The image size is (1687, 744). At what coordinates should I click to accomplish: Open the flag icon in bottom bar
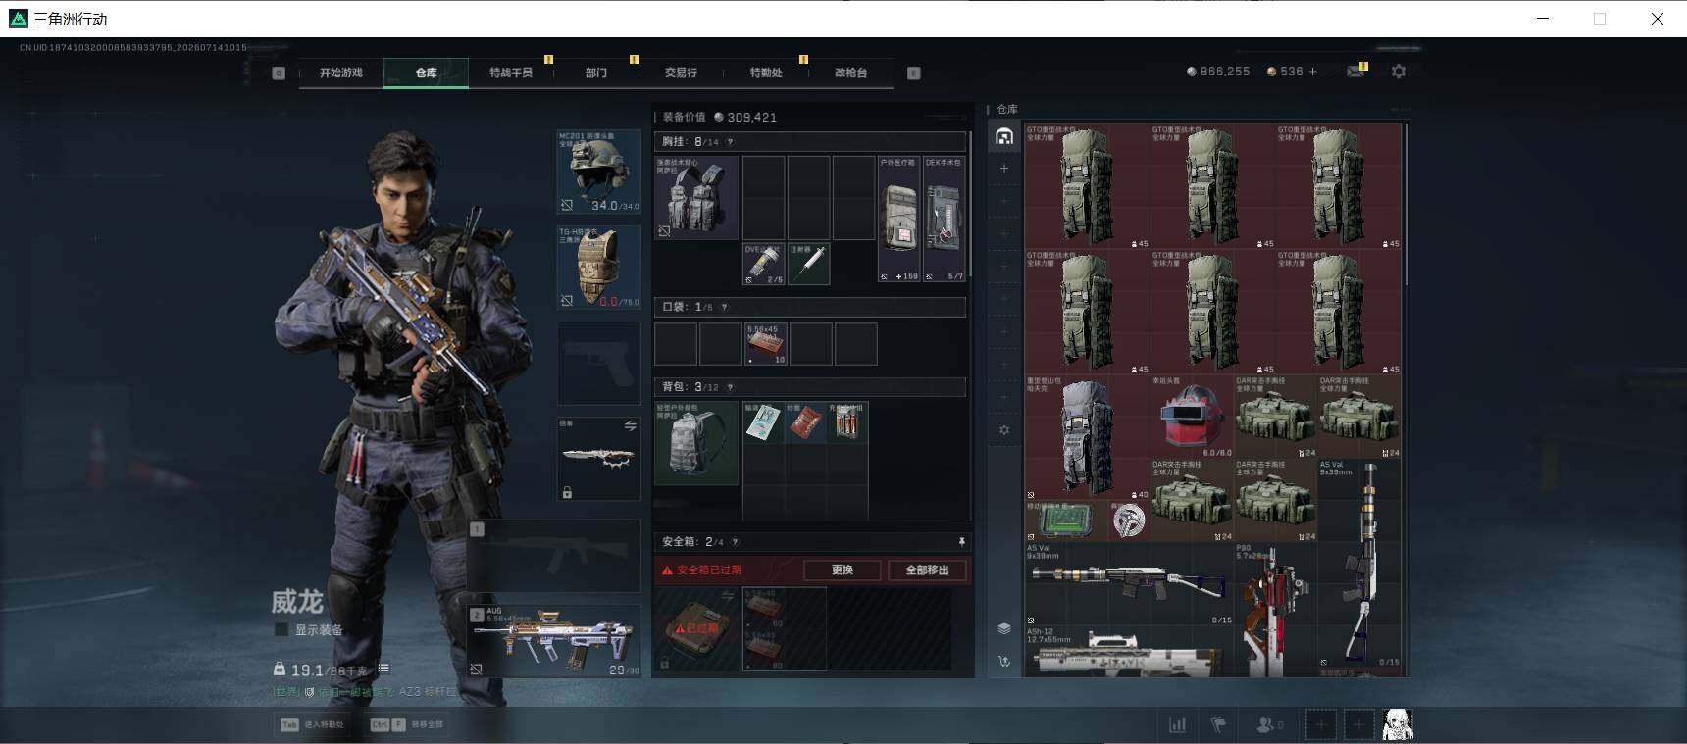(1218, 725)
